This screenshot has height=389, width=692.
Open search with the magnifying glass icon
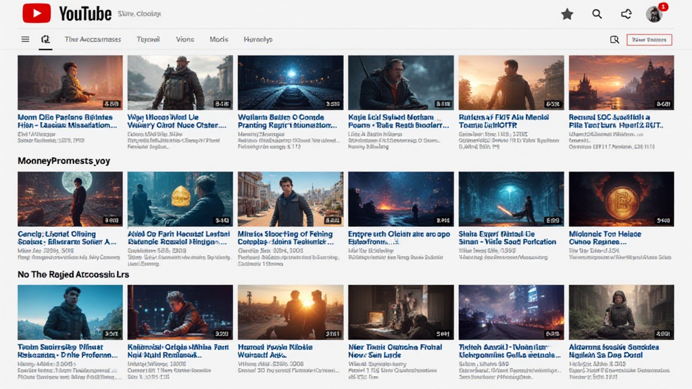(x=597, y=14)
